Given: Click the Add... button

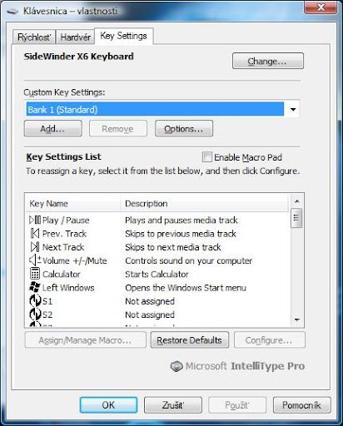Looking at the screenshot, I should tap(52, 129).
